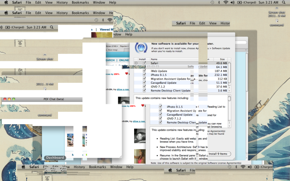Open the profile photo of woman in pink top

tap(140, 156)
